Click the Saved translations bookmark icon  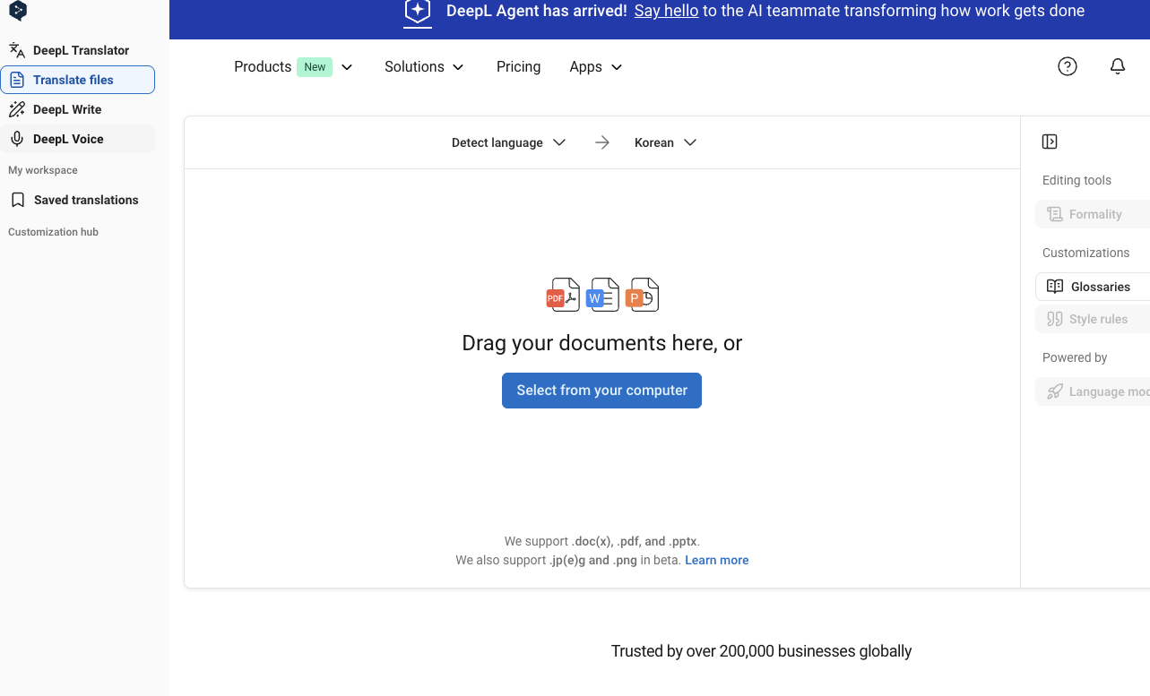pyautogui.click(x=18, y=200)
